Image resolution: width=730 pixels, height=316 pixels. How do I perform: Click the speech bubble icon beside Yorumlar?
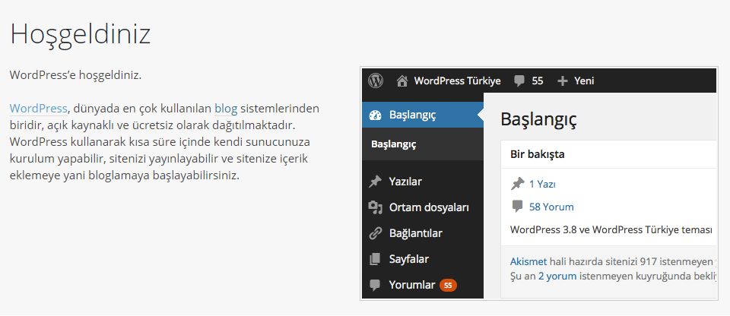[x=375, y=285]
